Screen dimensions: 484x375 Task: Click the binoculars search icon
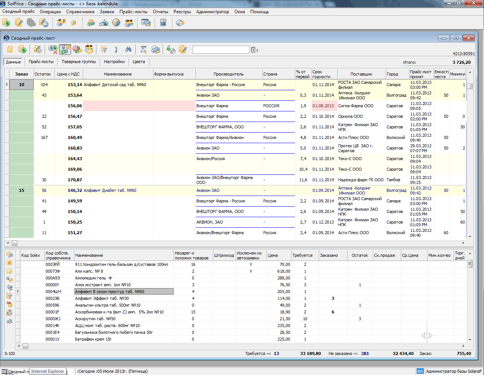tap(128, 49)
